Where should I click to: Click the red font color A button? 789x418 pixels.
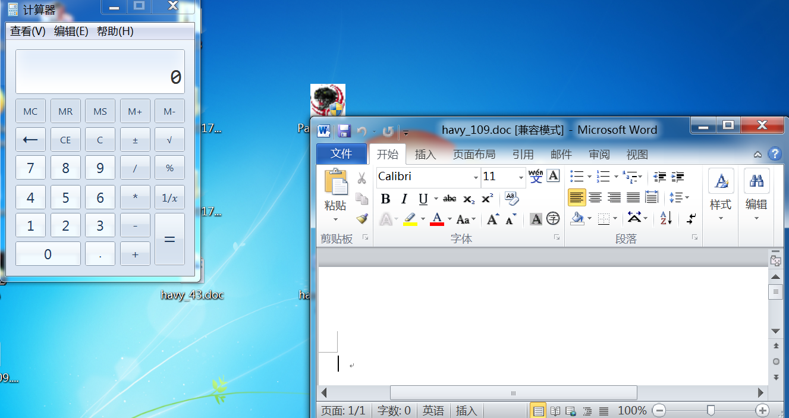(437, 219)
